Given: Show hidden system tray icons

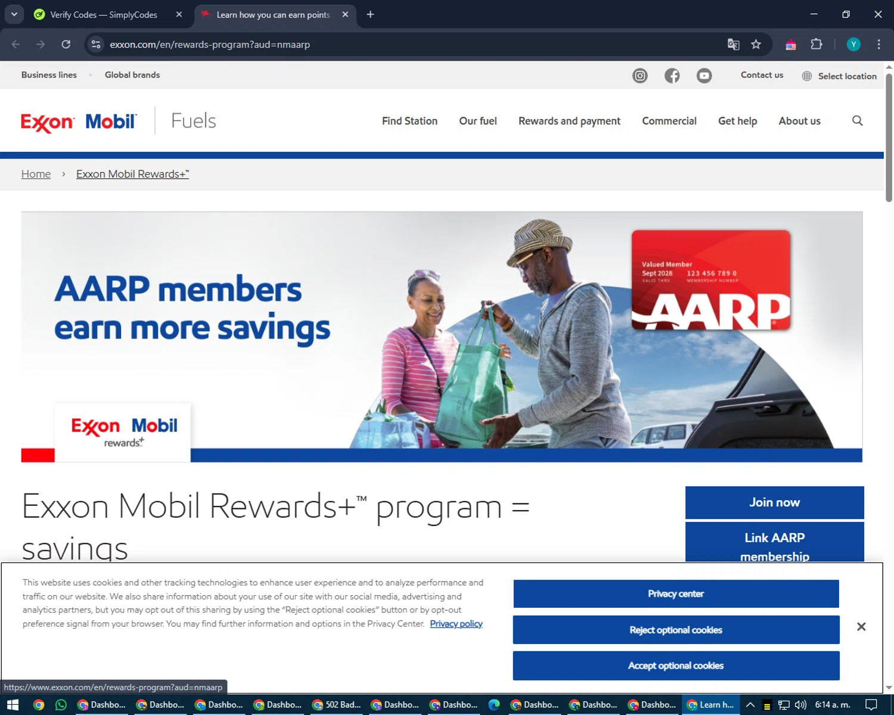Looking at the screenshot, I should (x=750, y=704).
